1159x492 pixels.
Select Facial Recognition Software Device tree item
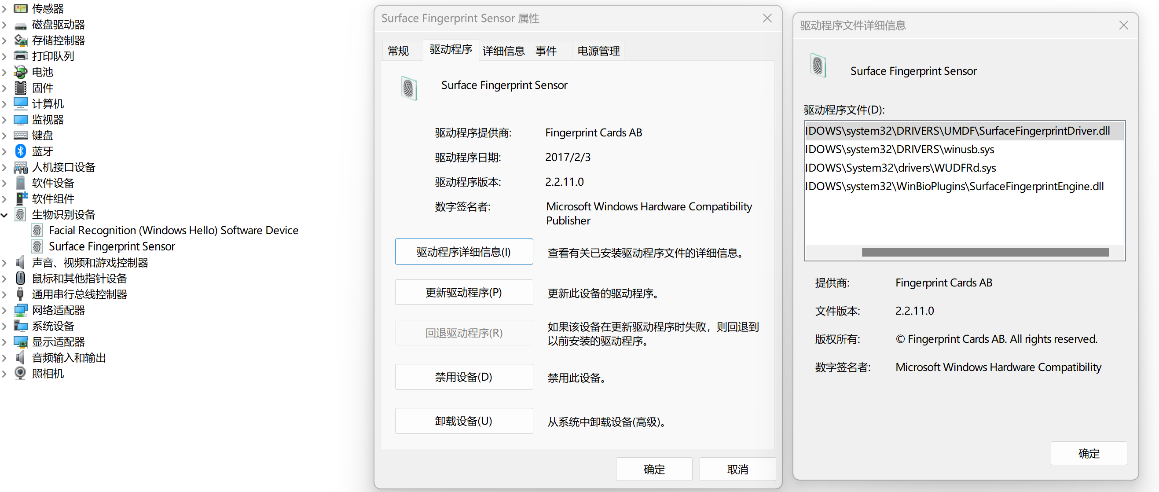click(173, 231)
